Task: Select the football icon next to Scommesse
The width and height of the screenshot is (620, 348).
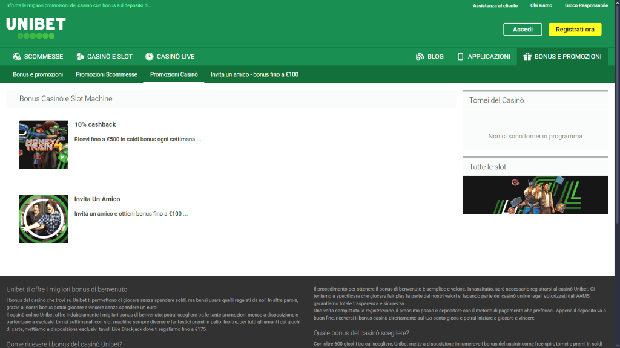Action: [x=16, y=56]
